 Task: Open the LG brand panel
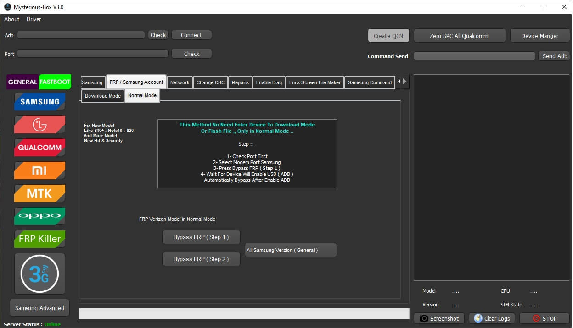[39, 124]
